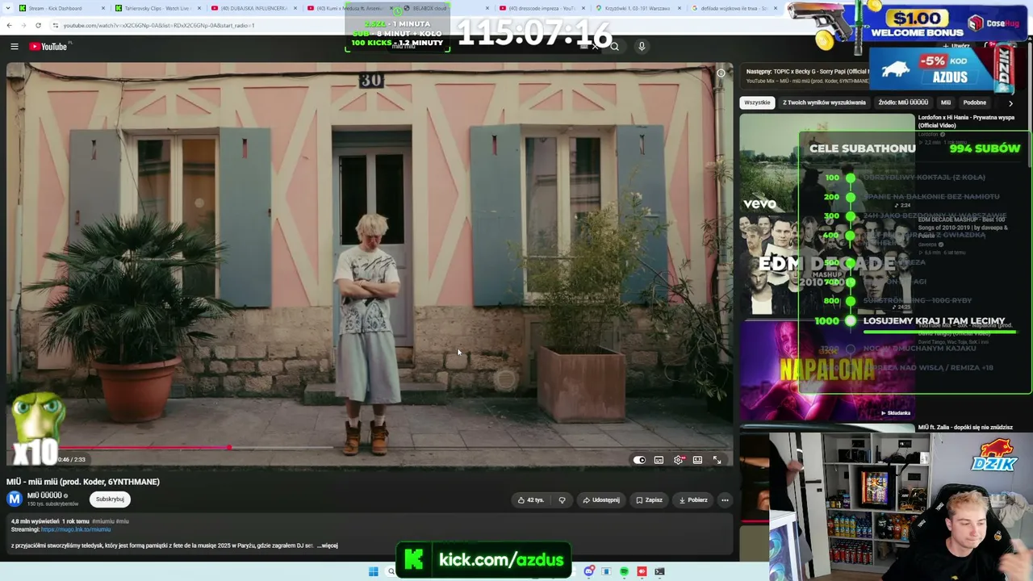The height and width of the screenshot is (581, 1033).
Task: Open the red AnyDesk taskbar icon
Action: [642, 571]
